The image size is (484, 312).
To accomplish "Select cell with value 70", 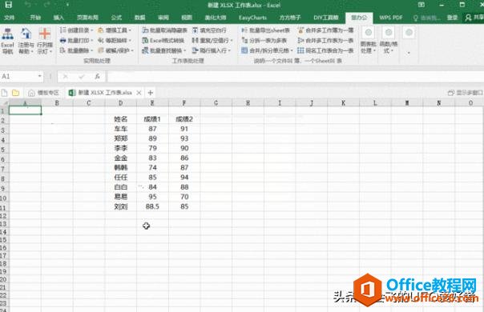I will [184, 197].
